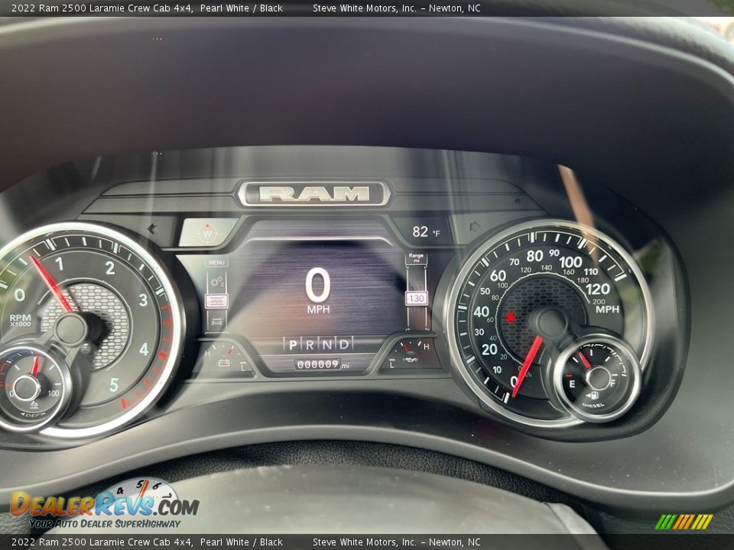Tap the oil pressure gauge icon
This screenshot has height=550, width=734.
tap(410, 360)
